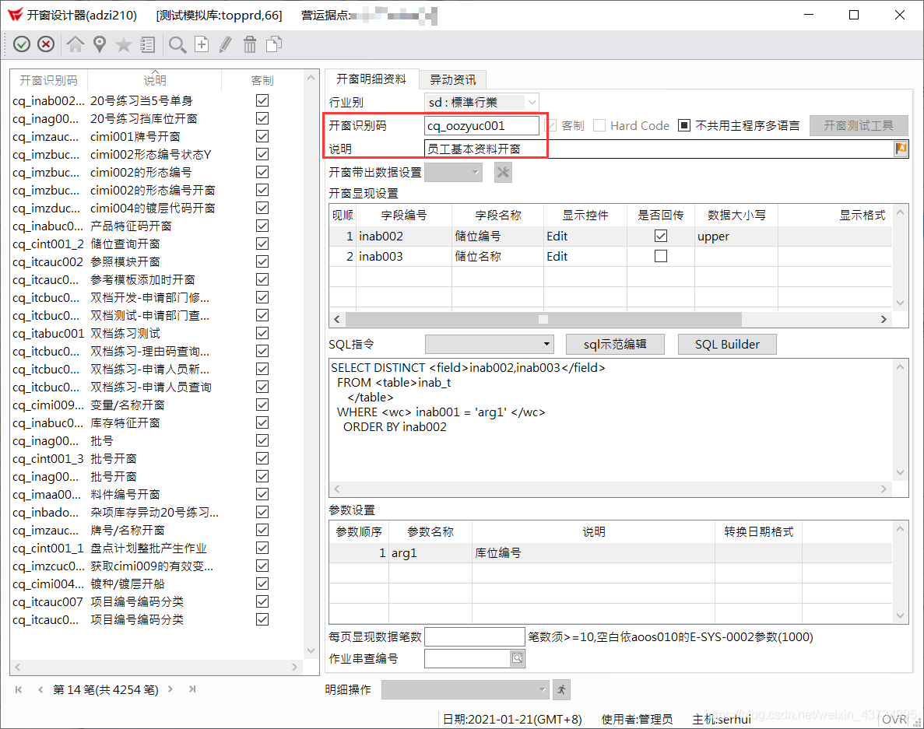Click 每页显现数据笔数 input field
This screenshot has height=729, width=924.
pos(474,636)
